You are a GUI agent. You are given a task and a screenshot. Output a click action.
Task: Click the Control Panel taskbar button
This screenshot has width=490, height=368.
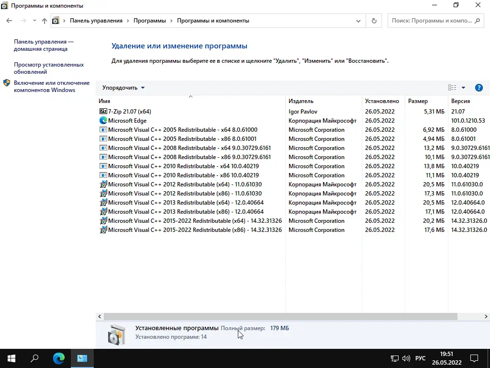pos(82,358)
